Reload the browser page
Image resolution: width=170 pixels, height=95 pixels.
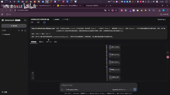coord(10,10)
